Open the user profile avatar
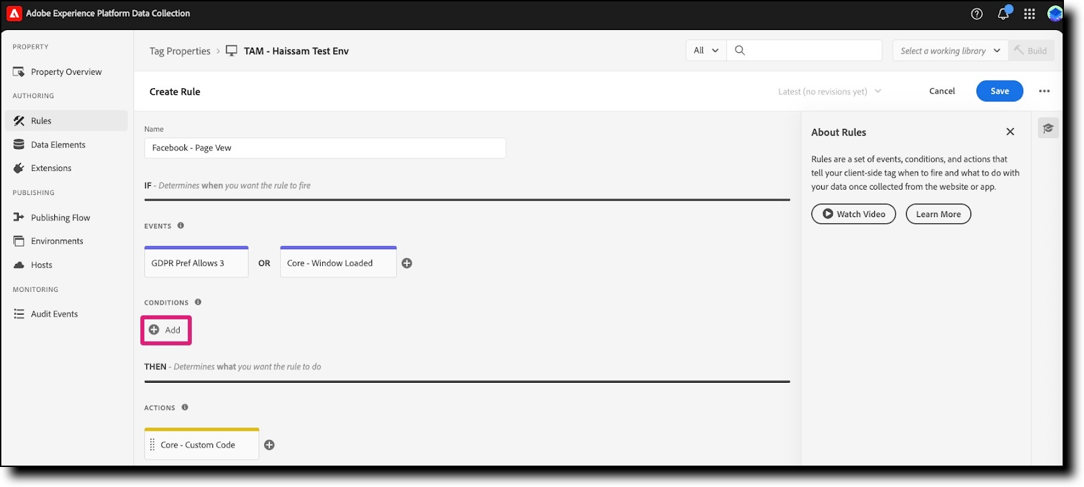 click(1055, 13)
